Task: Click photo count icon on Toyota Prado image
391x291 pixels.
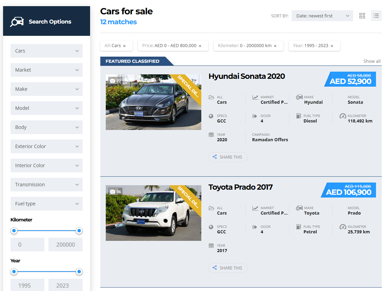Action: 113,192
